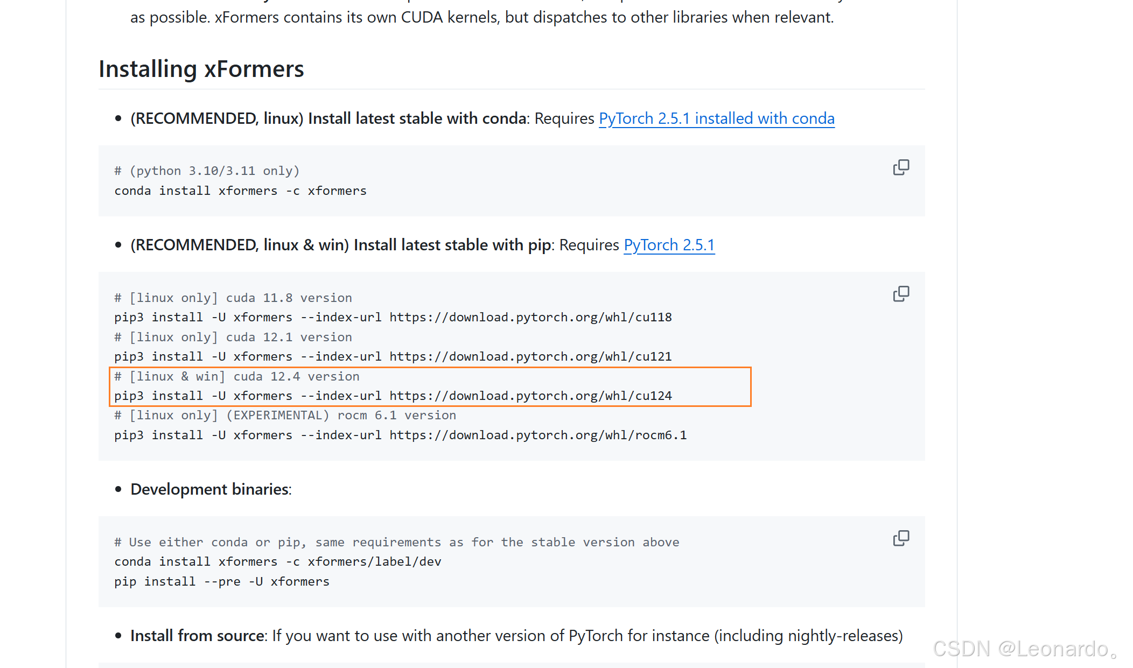Copy the development binaries code block

pos(901,538)
